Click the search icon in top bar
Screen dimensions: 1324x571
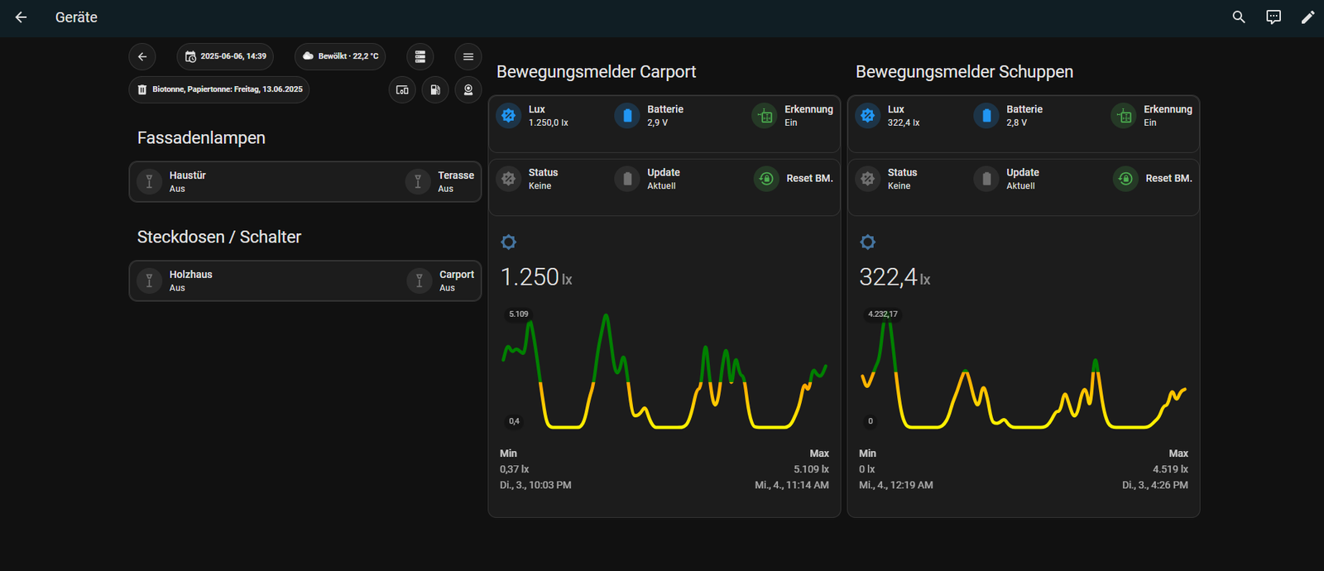pos(1239,17)
